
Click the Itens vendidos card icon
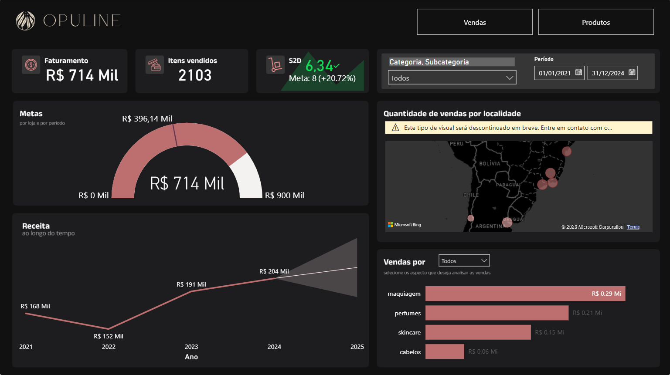pos(155,65)
